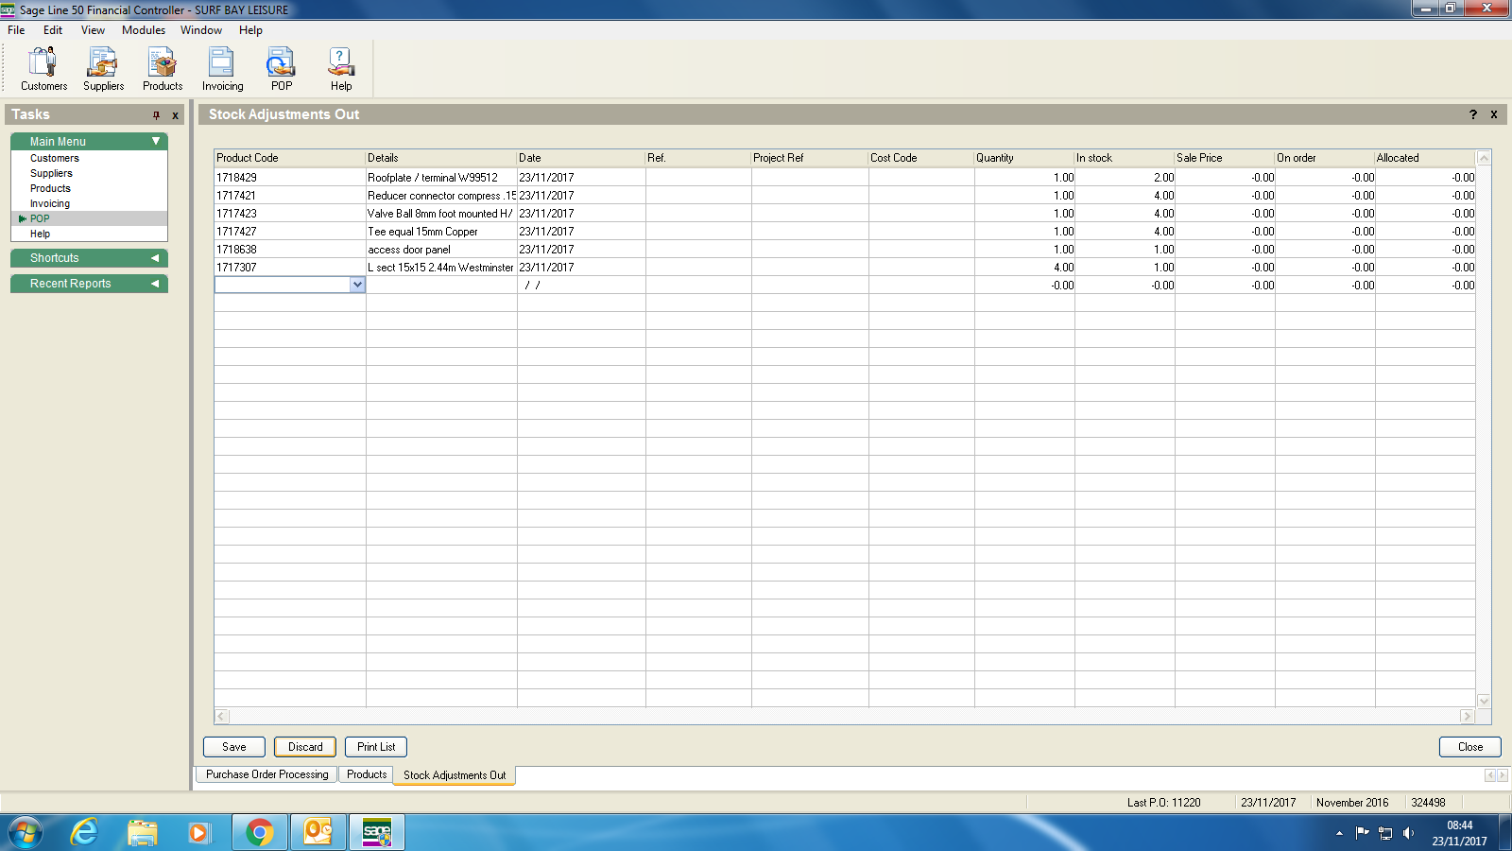The width and height of the screenshot is (1512, 851).
Task: Click the Suppliers toolbar icon
Action: [103, 69]
